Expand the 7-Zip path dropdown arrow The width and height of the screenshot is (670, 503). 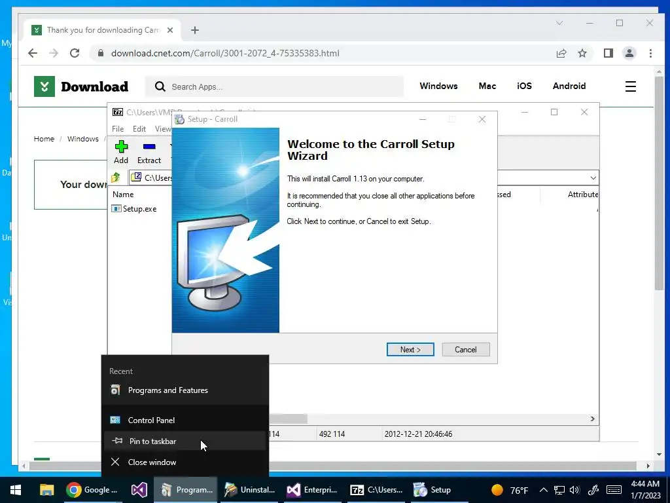(593, 177)
